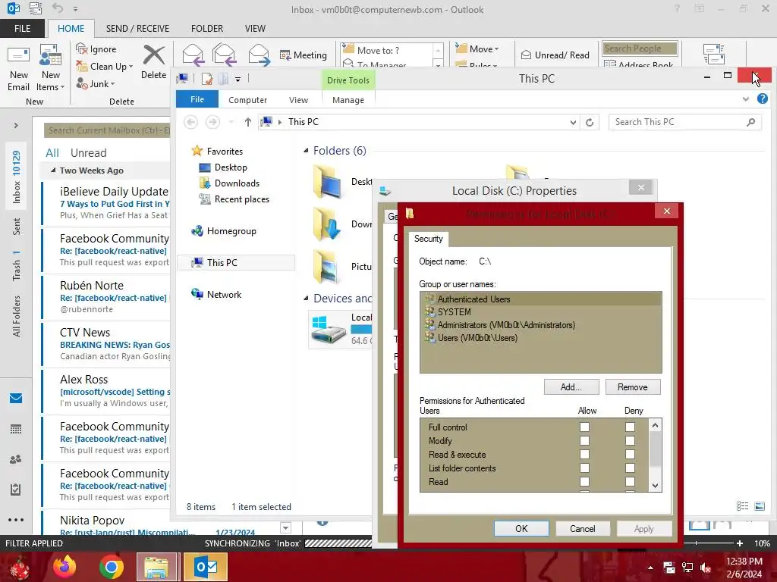777x582 pixels.
Task: Click Up one level arrow in This PC
Action: pyautogui.click(x=248, y=122)
